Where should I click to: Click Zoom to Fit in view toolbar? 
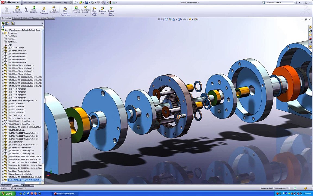point(159,19)
